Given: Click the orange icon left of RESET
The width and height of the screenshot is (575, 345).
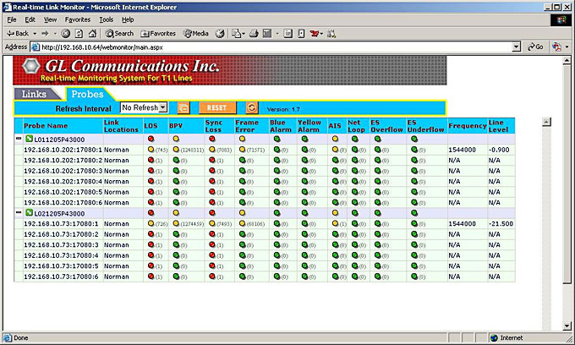Looking at the screenshot, I should click(x=183, y=107).
